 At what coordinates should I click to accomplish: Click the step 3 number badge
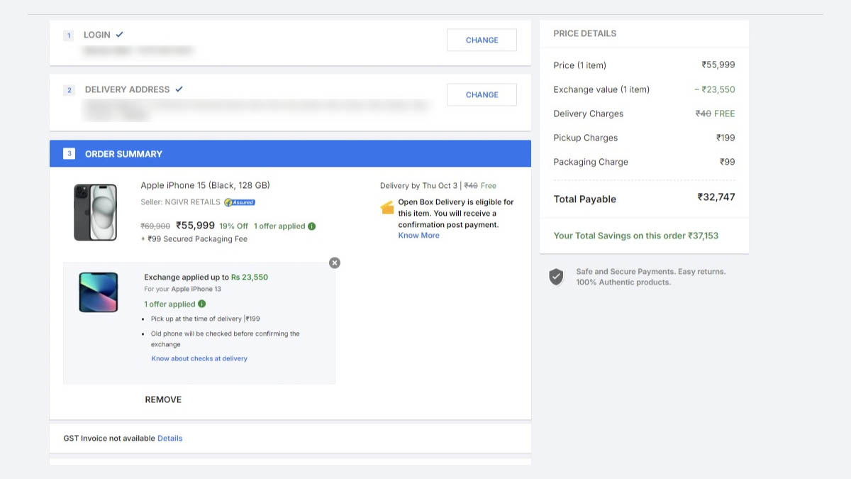(69, 153)
